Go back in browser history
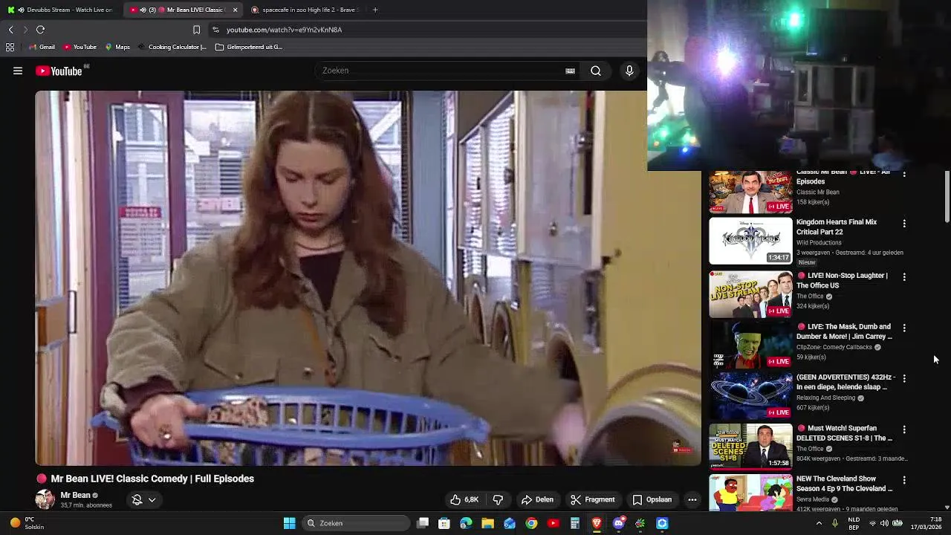Image resolution: width=951 pixels, height=535 pixels. click(x=10, y=30)
